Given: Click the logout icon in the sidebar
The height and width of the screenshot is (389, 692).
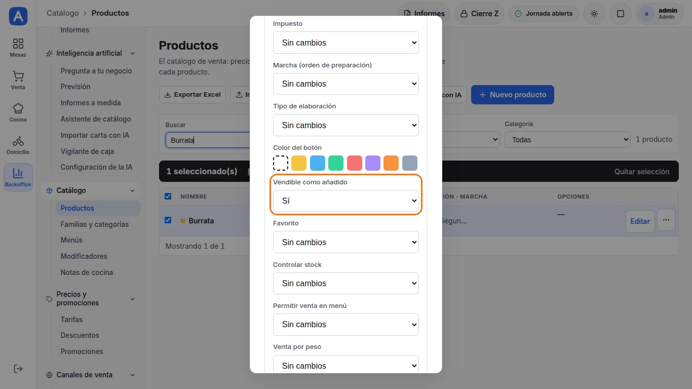Looking at the screenshot, I should coord(18,368).
